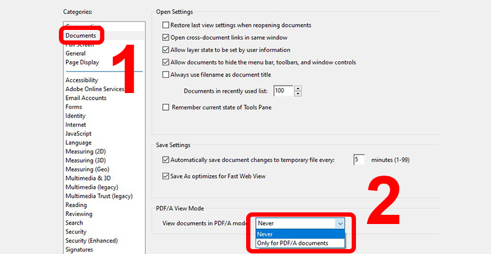Screen dimensions: 491x254
Task: Toggle automatic save of document changes checkbox
Action: 165,160
